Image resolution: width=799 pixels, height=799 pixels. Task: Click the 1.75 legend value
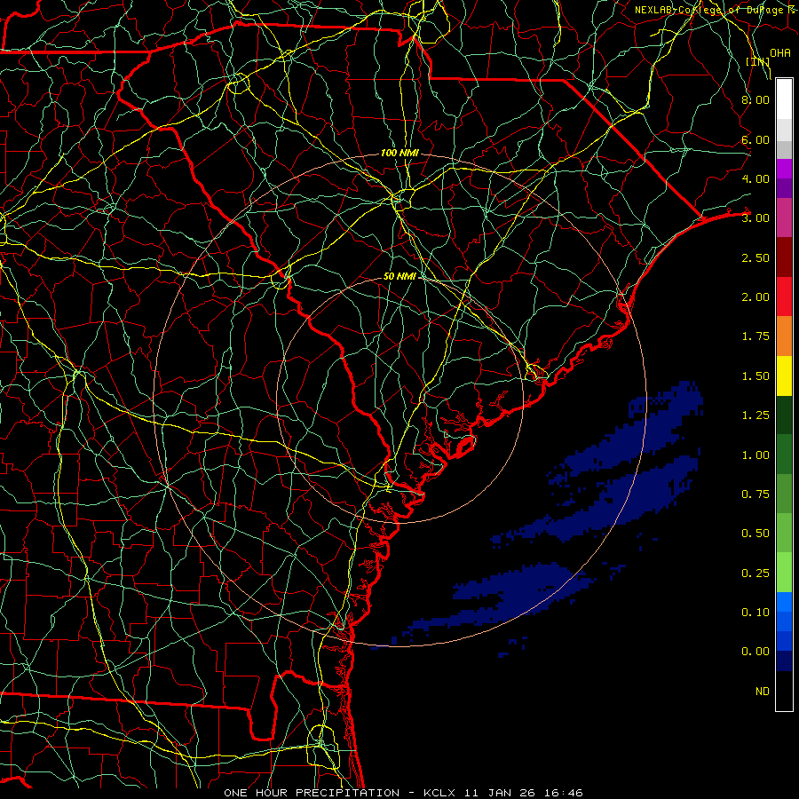tap(755, 336)
